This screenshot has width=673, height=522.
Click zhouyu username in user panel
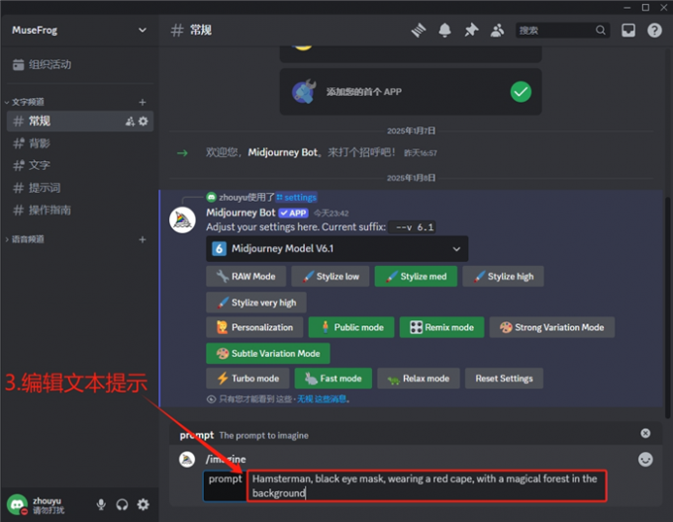point(47,500)
